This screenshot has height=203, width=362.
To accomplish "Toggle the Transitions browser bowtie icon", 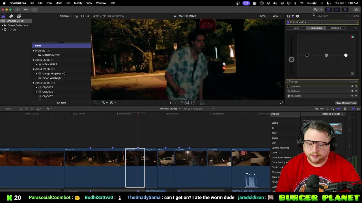I will 358,109.
